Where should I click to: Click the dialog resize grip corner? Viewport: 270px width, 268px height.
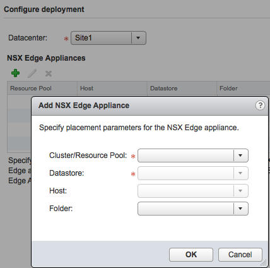[264, 264]
